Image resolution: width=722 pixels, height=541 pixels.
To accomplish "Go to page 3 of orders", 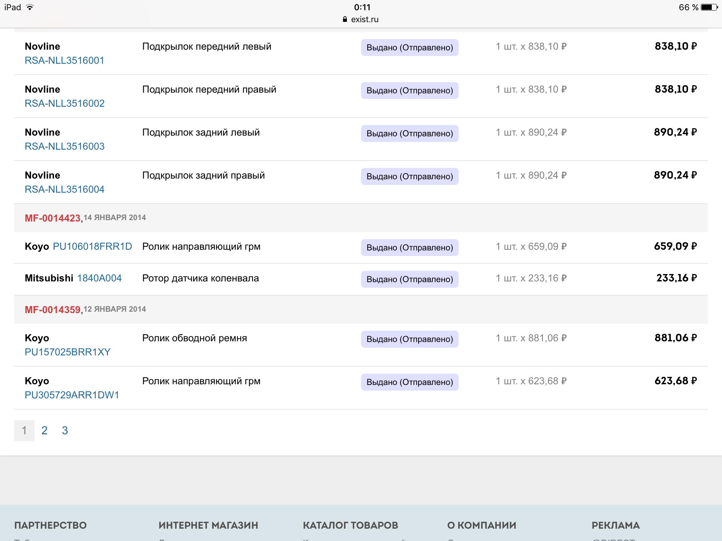I will click(65, 430).
